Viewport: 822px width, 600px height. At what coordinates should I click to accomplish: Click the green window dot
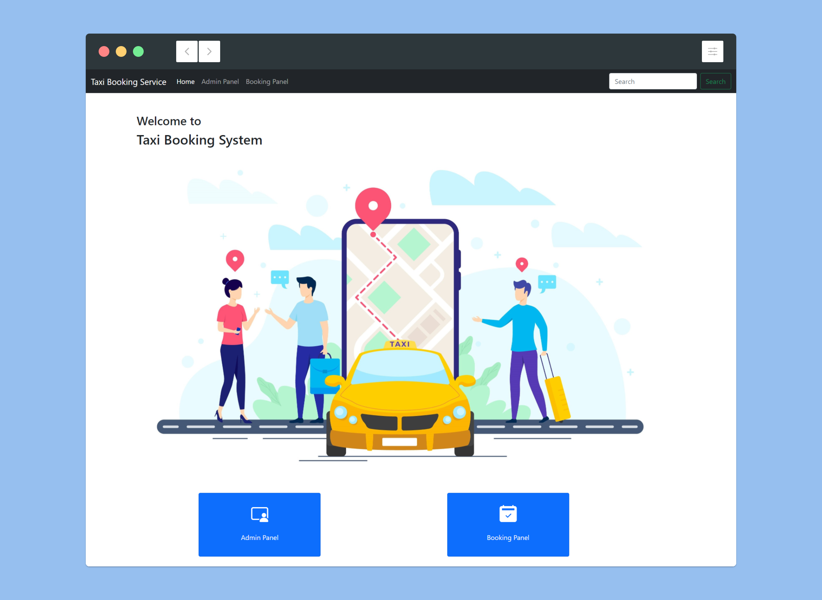tap(138, 51)
